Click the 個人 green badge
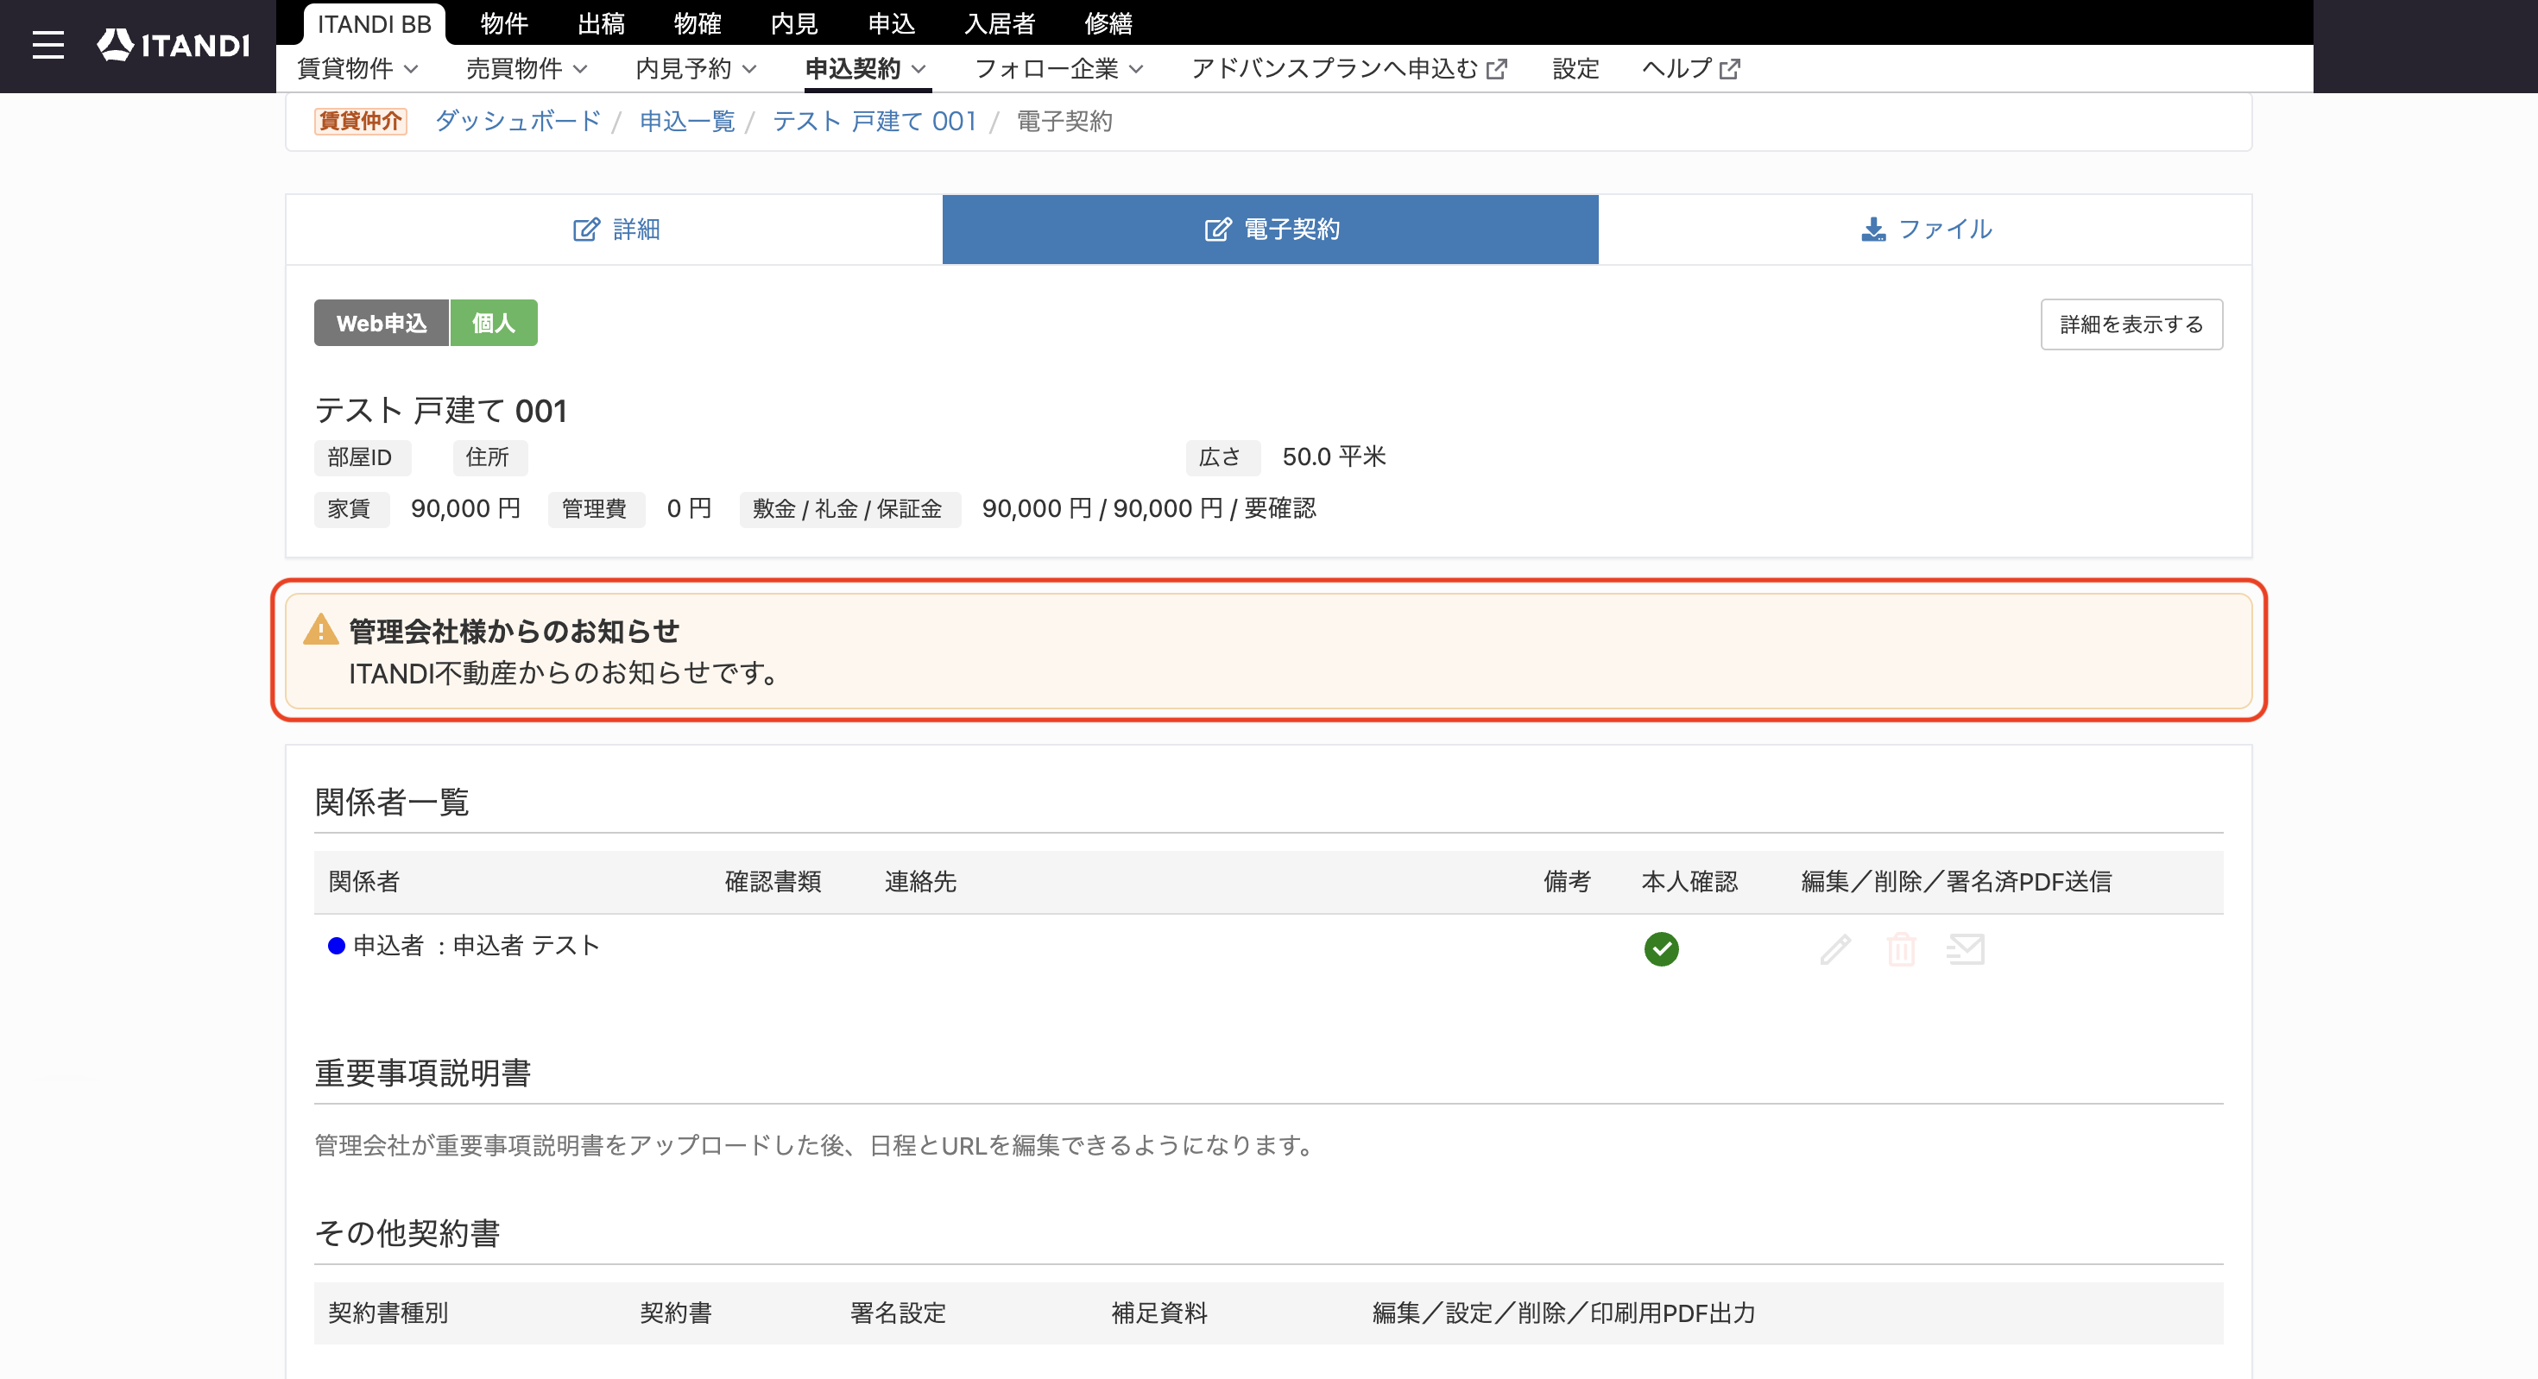The height and width of the screenshot is (1379, 2538). pyautogui.click(x=494, y=323)
